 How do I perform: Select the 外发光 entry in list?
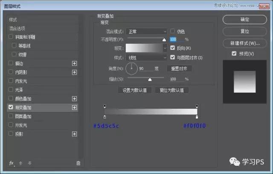[21, 125]
